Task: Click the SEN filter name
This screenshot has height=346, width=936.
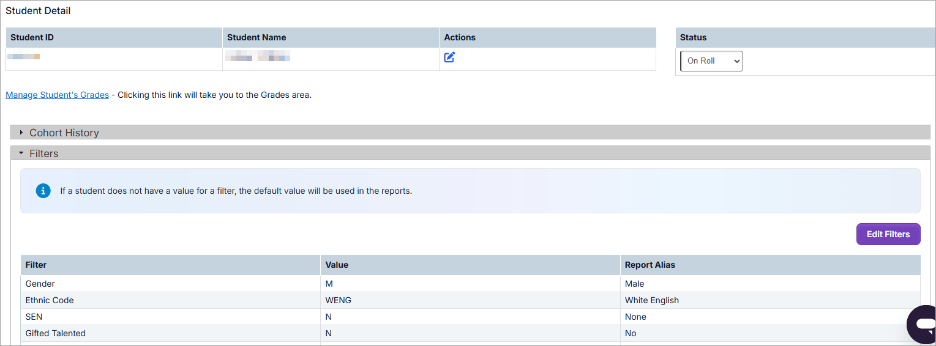Action: point(34,317)
